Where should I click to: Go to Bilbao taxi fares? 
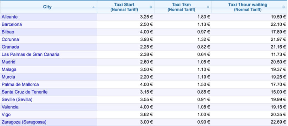pyautogui.click(x=8, y=32)
